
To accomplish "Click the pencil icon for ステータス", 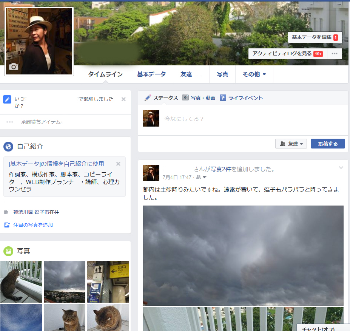I will (x=148, y=98).
